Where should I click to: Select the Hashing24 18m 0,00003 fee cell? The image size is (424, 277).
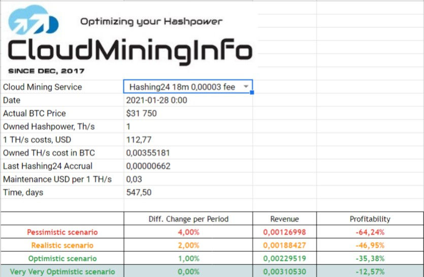point(188,86)
